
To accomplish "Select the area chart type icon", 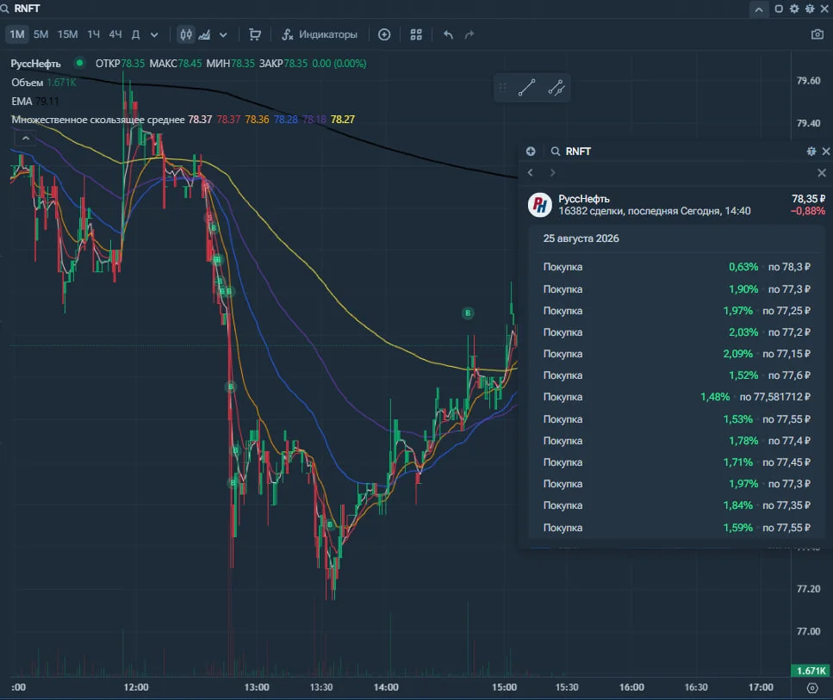I will (204, 35).
